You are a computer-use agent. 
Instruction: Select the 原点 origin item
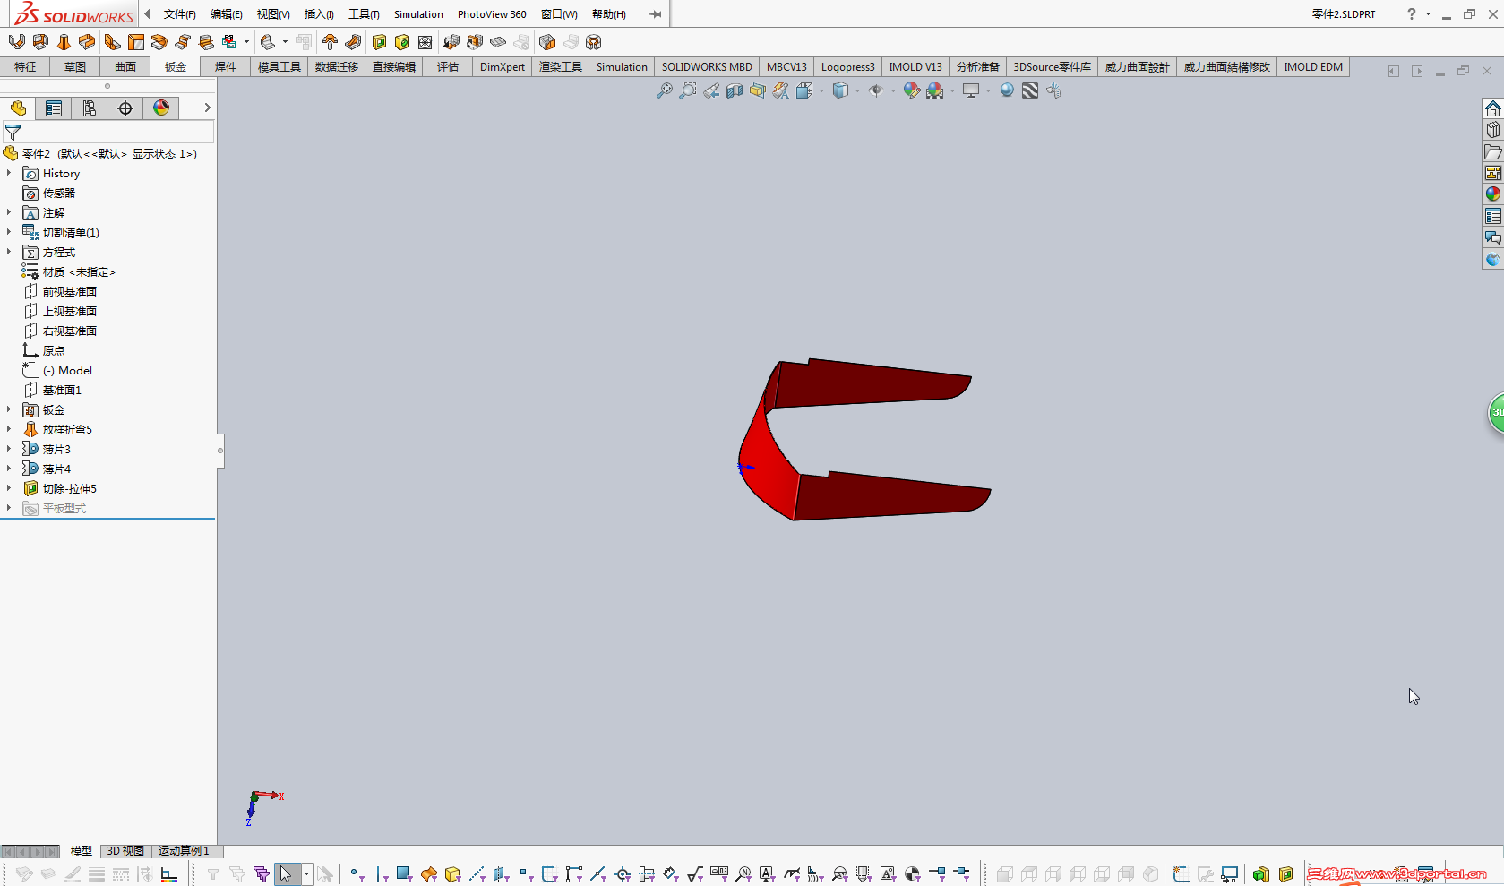[x=54, y=350]
